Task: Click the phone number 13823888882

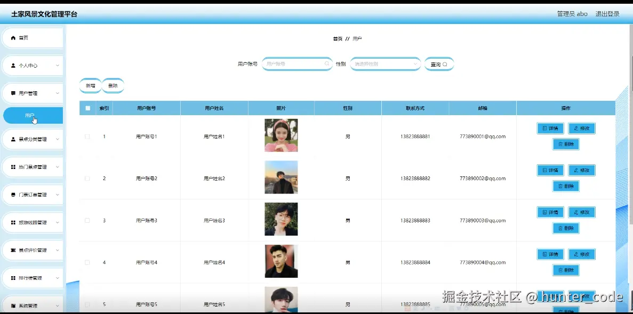Action: click(415, 179)
